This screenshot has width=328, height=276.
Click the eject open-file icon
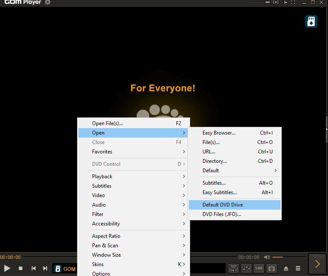pos(286,268)
